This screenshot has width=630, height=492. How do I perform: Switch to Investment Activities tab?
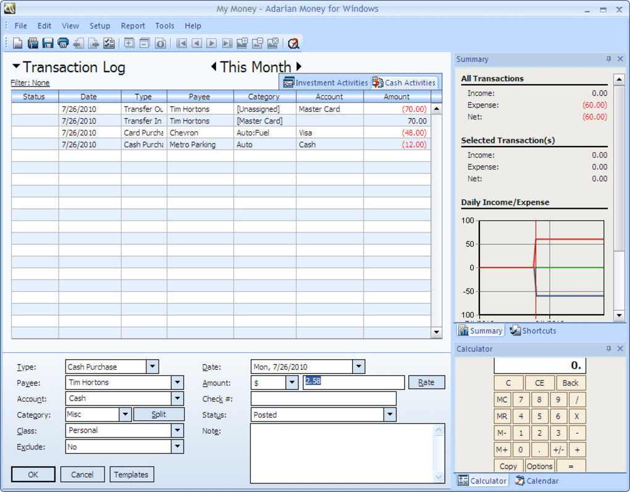[x=325, y=83]
